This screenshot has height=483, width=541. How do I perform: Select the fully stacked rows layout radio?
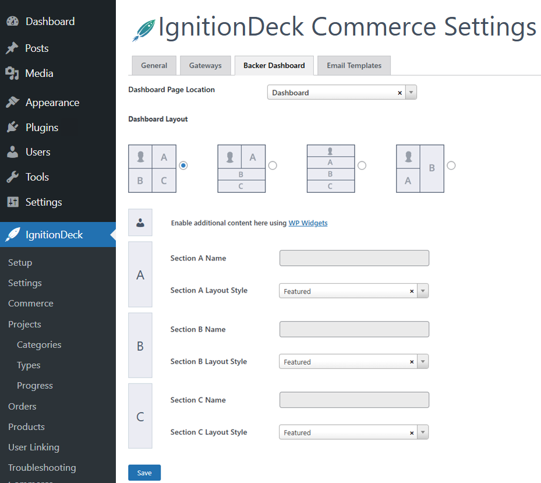362,165
